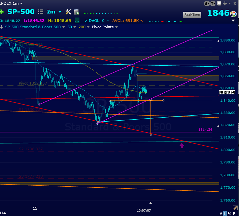Image resolution: width=239 pixels, height=216 pixels.
Task: Open the S settings dropdown button
Action: coord(207,3)
